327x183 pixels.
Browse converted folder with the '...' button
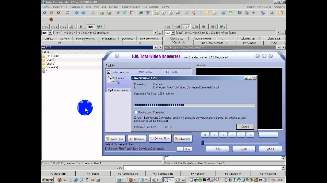(x=180, y=149)
